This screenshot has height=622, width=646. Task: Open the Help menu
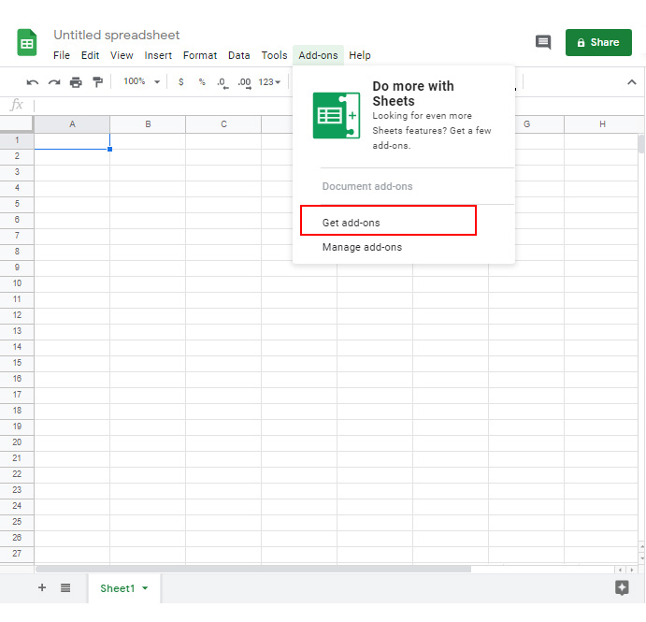click(x=360, y=55)
